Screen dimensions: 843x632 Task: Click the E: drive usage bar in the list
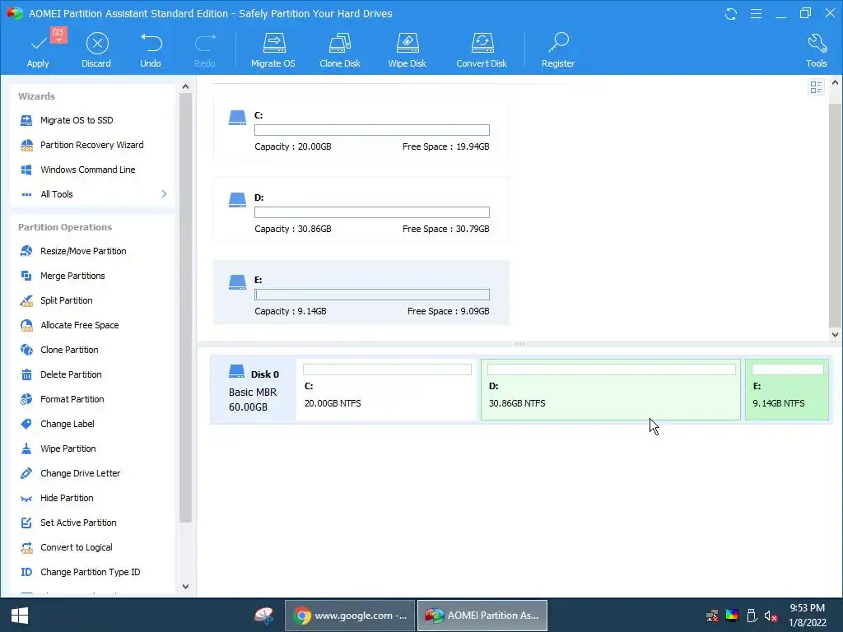[x=372, y=295]
